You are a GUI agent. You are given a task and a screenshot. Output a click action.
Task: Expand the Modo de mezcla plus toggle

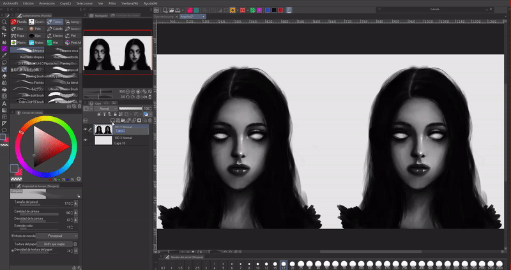(x=12, y=236)
